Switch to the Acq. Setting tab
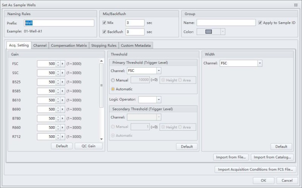This screenshot has height=188, width=302. click(19, 45)
